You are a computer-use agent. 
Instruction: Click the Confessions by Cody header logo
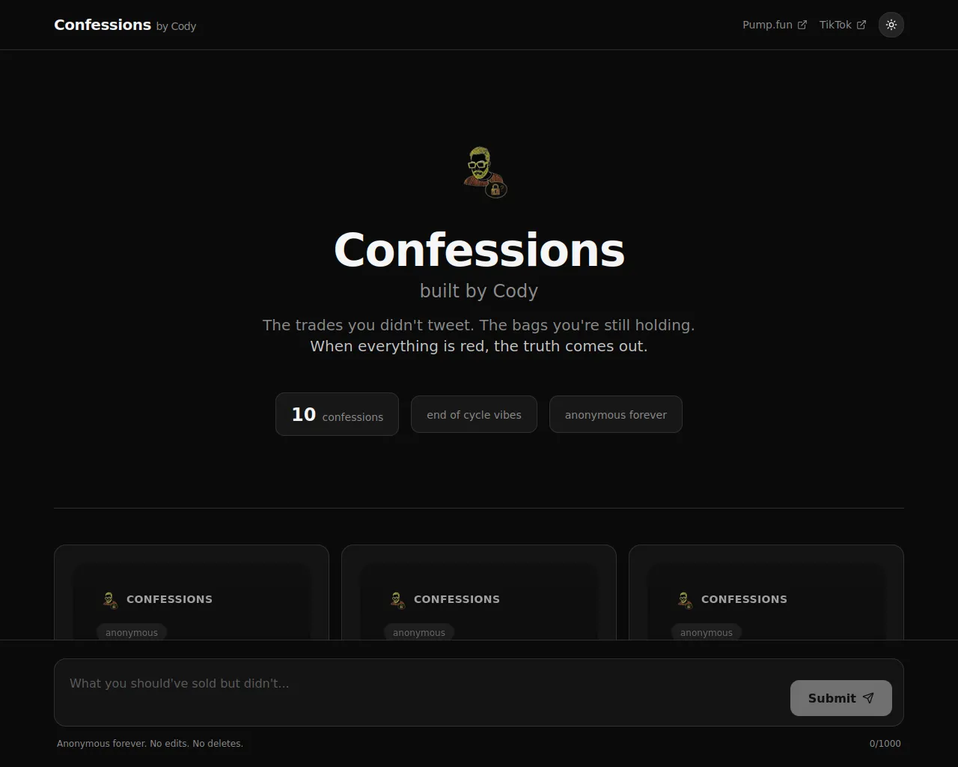click(x=125, y=25)
